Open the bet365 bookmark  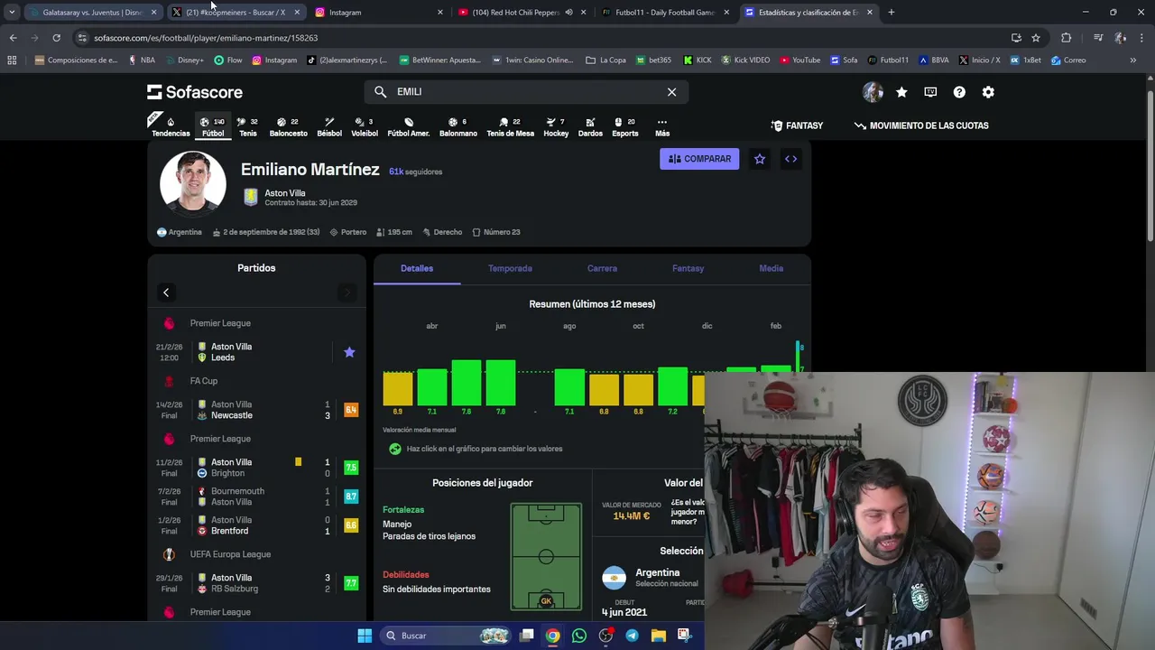tap(653, 60)
